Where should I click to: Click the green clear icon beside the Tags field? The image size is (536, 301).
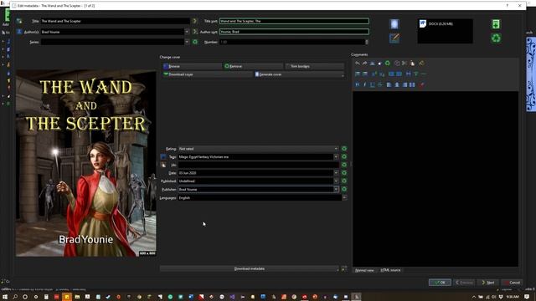(344, 156)
